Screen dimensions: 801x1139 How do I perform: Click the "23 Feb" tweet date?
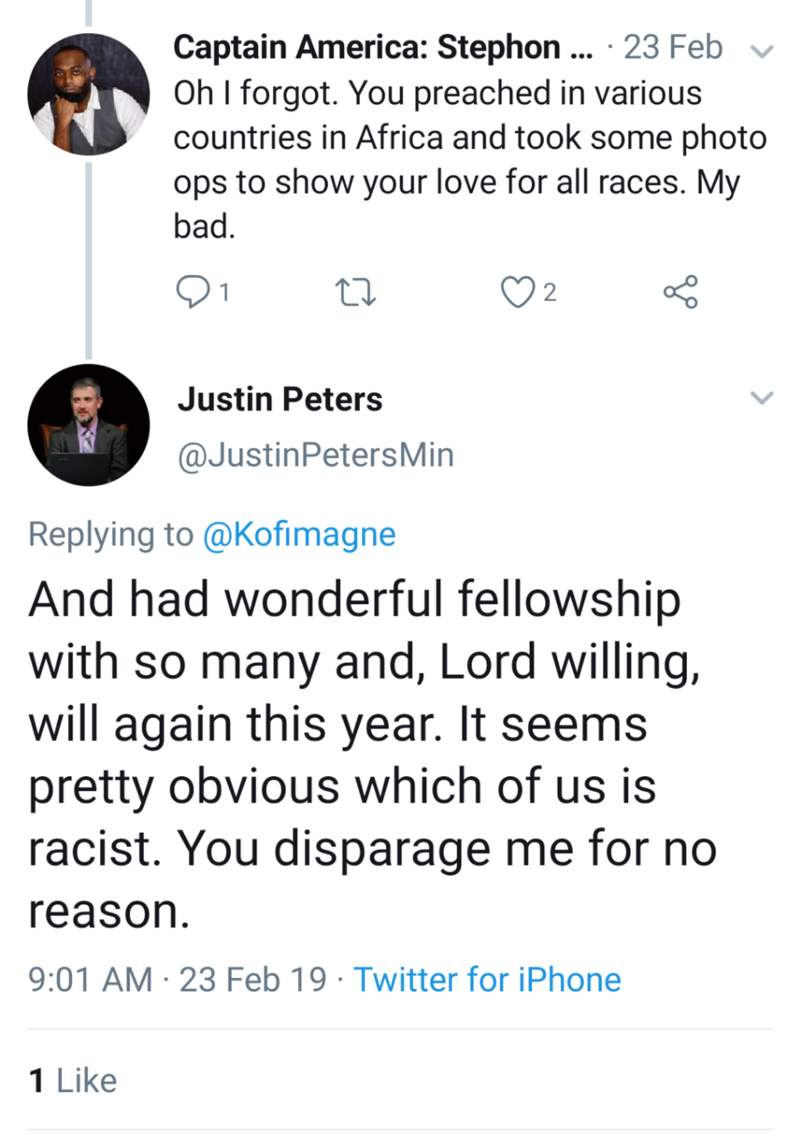pyautogui.click(x=673, y=47)
